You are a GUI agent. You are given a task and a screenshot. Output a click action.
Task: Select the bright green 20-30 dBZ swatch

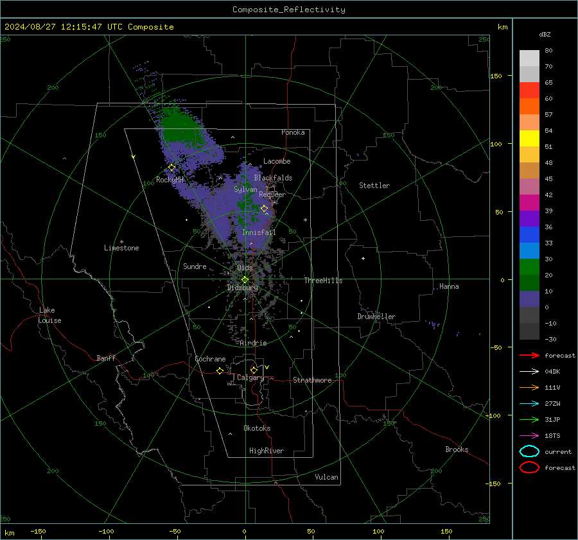pos(529,266)
